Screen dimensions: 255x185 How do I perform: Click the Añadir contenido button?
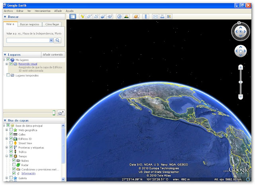pos(53,55)
